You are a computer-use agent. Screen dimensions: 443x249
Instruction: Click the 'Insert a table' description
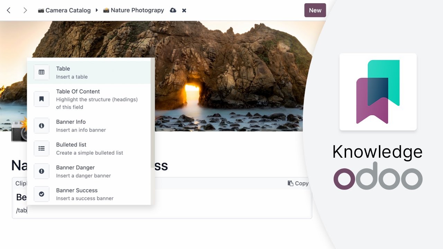[72, 77]
